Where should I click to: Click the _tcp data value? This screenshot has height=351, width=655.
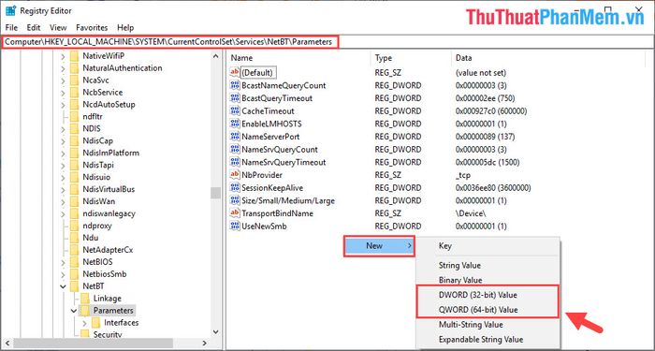[463, 175]
